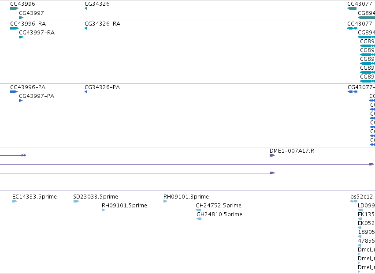Click the SD23033.5prime EST label

tap(96, 197)
